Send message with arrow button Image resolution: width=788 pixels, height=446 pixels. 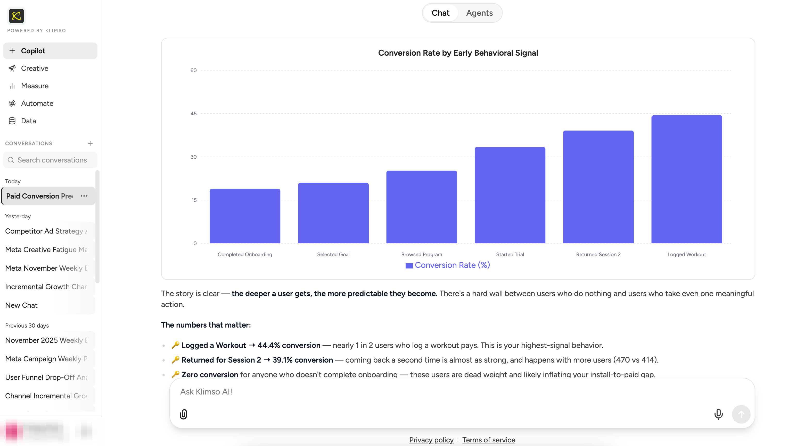tap(741, 414)
